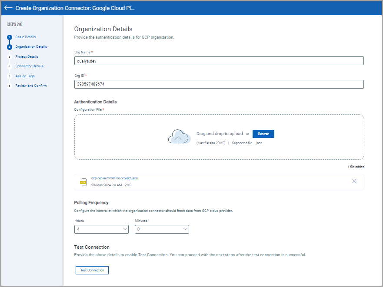The height and width of the screenshot is (287, 383).
Task: Open the Minutes dropdown
Action: tap(162, 229)
